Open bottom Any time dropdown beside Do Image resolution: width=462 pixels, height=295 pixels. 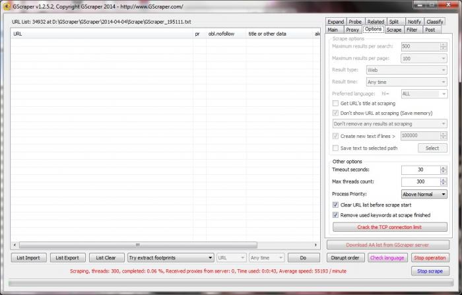point(267,258)
